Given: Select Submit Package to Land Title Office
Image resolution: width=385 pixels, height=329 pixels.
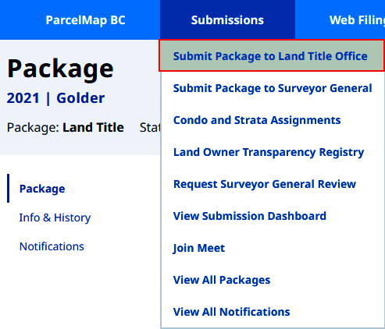Looking at the screenshot, I should coord(272,56).
